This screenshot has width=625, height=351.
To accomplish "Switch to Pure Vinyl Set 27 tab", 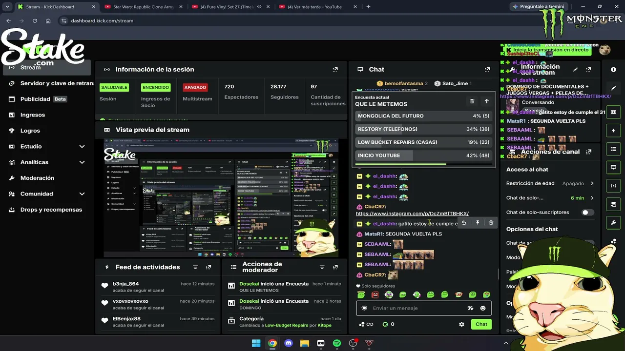I will pos(230,7).
